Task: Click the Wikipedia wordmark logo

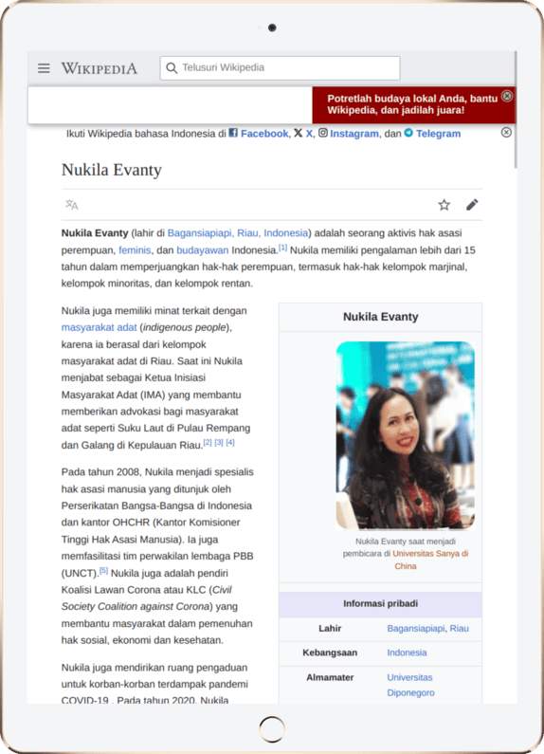Action: [99, 68]
